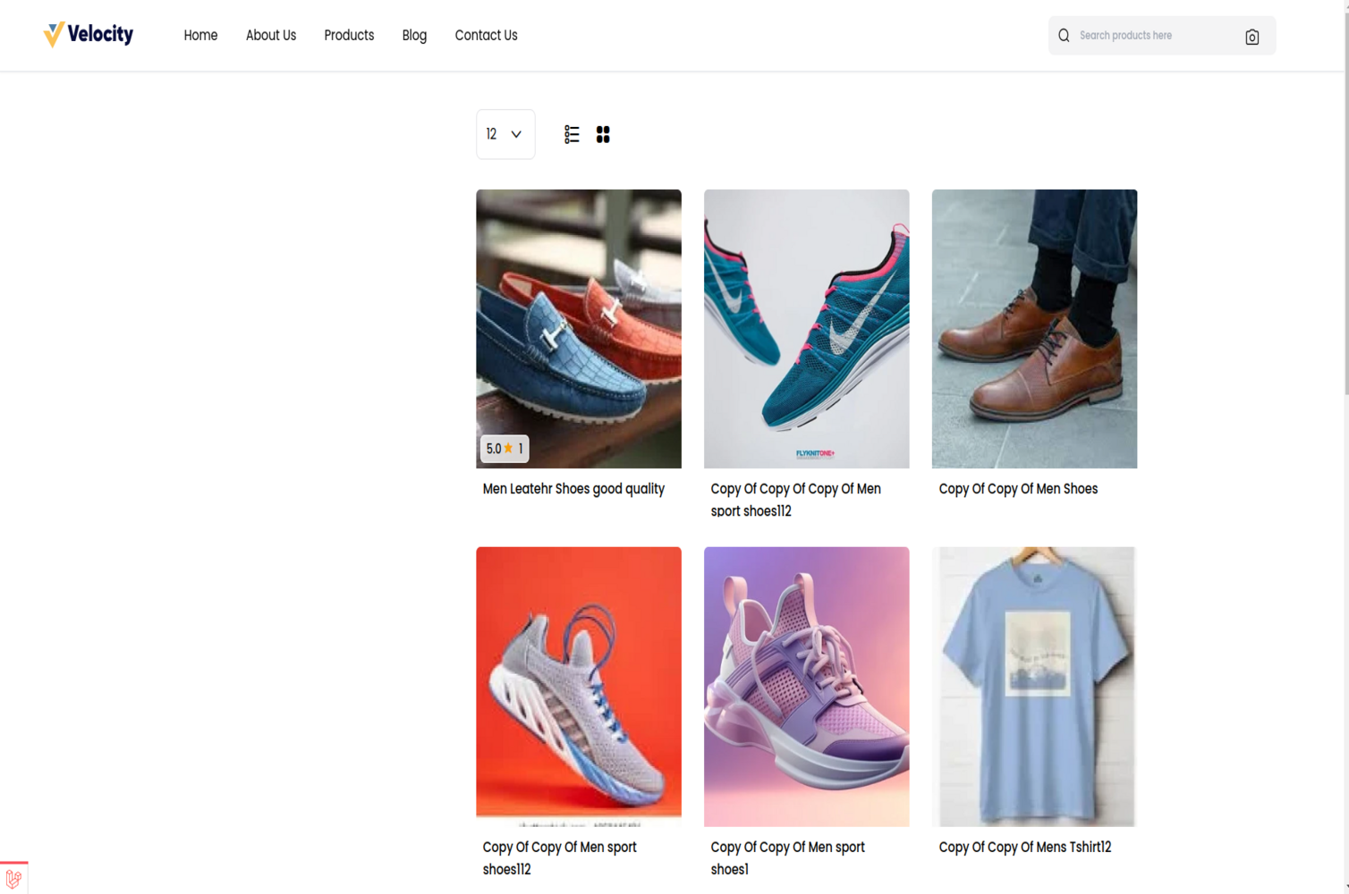Navigate to the Blog page
Viewport: 1349px width, 894px height.
pyautogui.click(x=414, y=36)
